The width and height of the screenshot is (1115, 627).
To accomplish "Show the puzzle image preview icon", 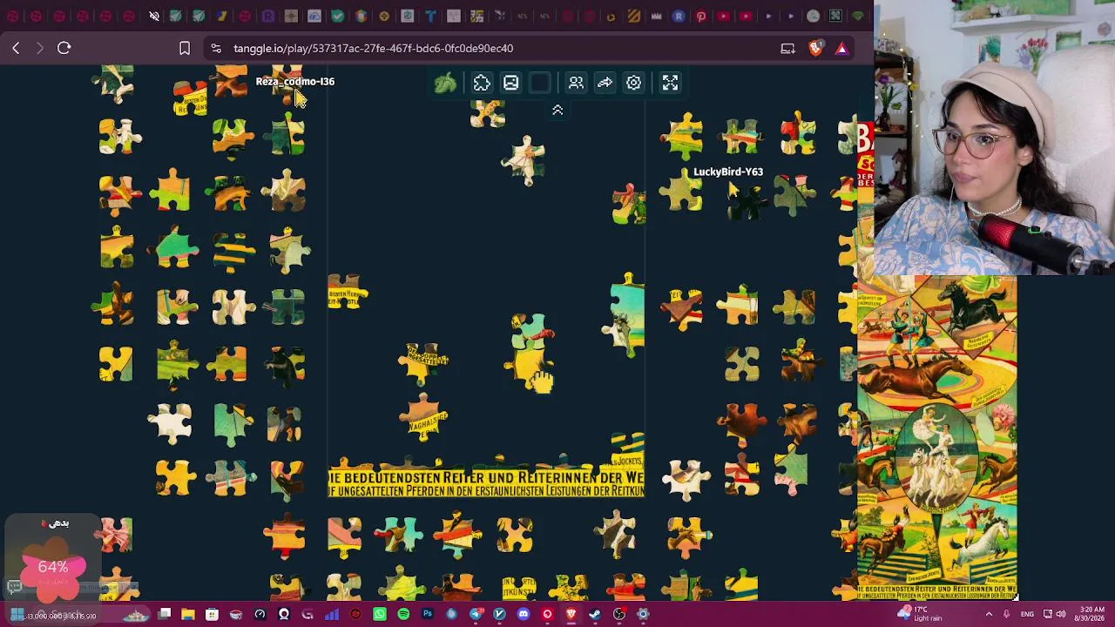I will click(x=511, y=83).
